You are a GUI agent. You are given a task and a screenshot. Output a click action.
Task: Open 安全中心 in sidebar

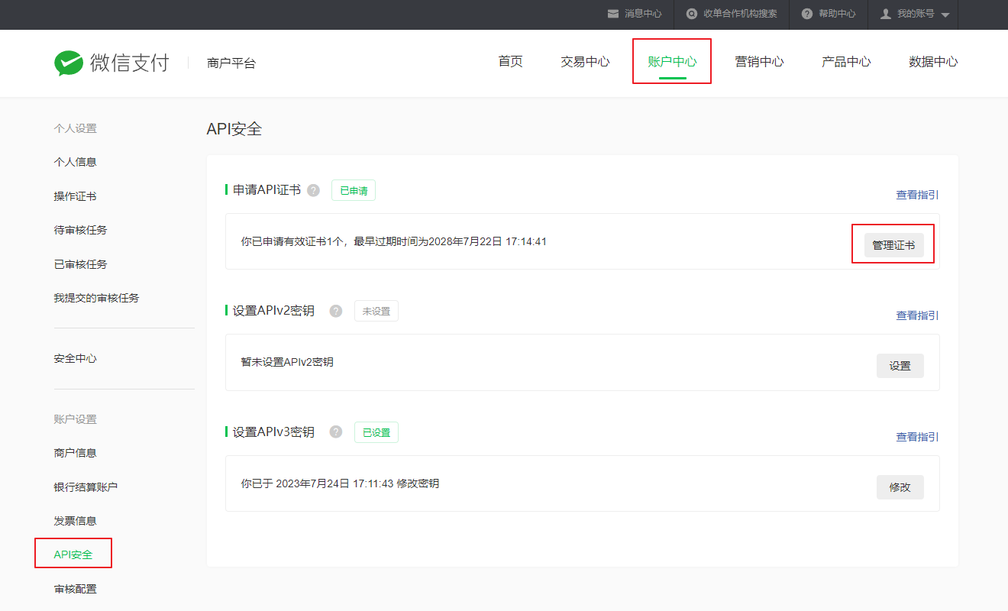tap(75, 358)
